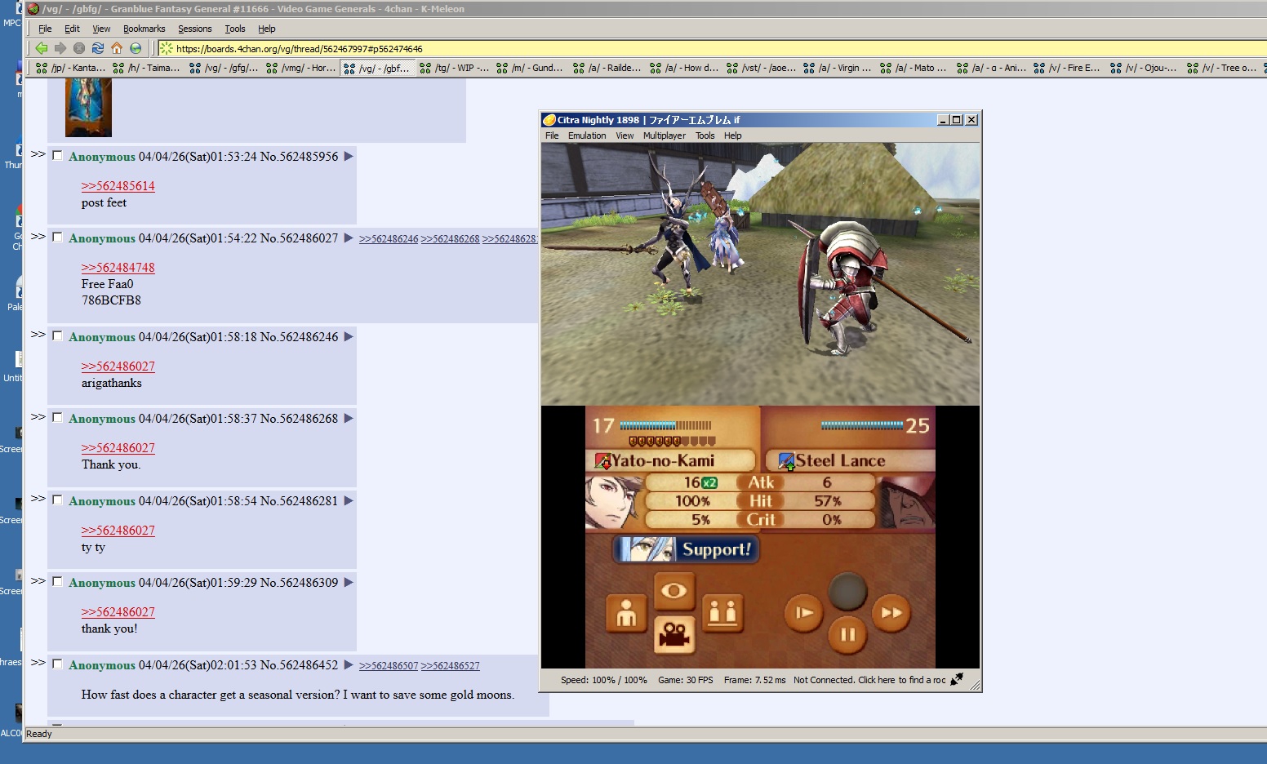Open the post thumbnail image above the replies
The width and height of the screenshot is (1267, 764).
coord(88,108)
